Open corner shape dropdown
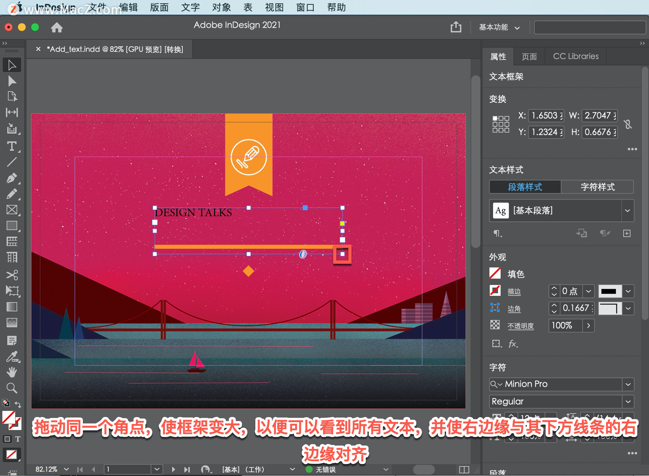649x476 pixels. point(628,308)
